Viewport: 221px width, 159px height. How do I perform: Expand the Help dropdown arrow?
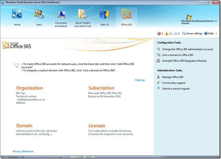217,34
